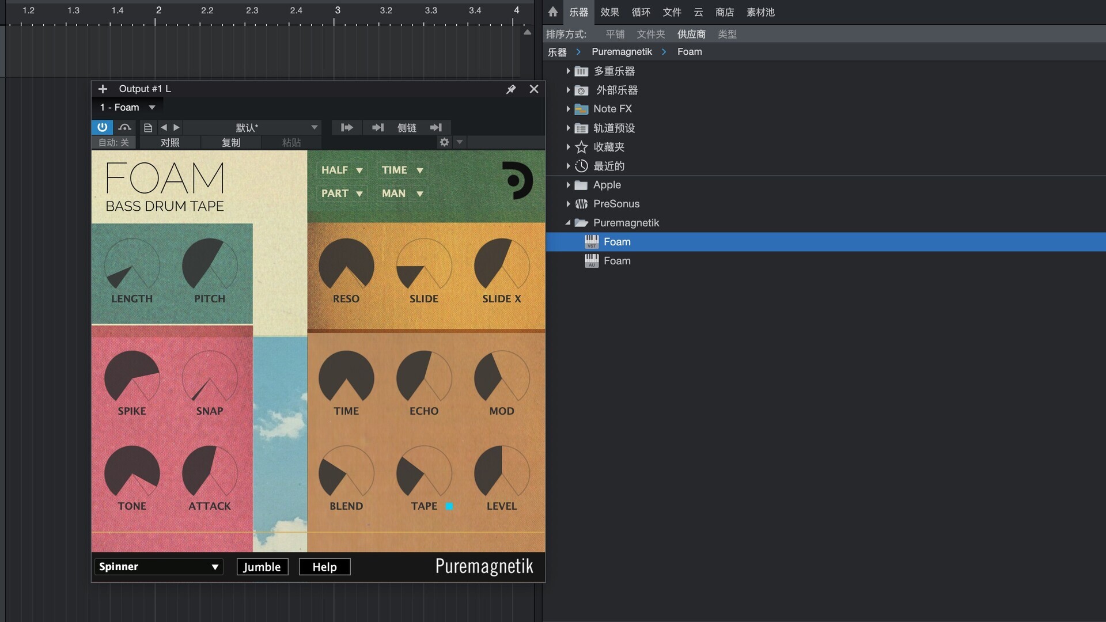The image size is (1106, 622).
Task: Click the headphone monitor icon beside power
Action: pos(124,127)
